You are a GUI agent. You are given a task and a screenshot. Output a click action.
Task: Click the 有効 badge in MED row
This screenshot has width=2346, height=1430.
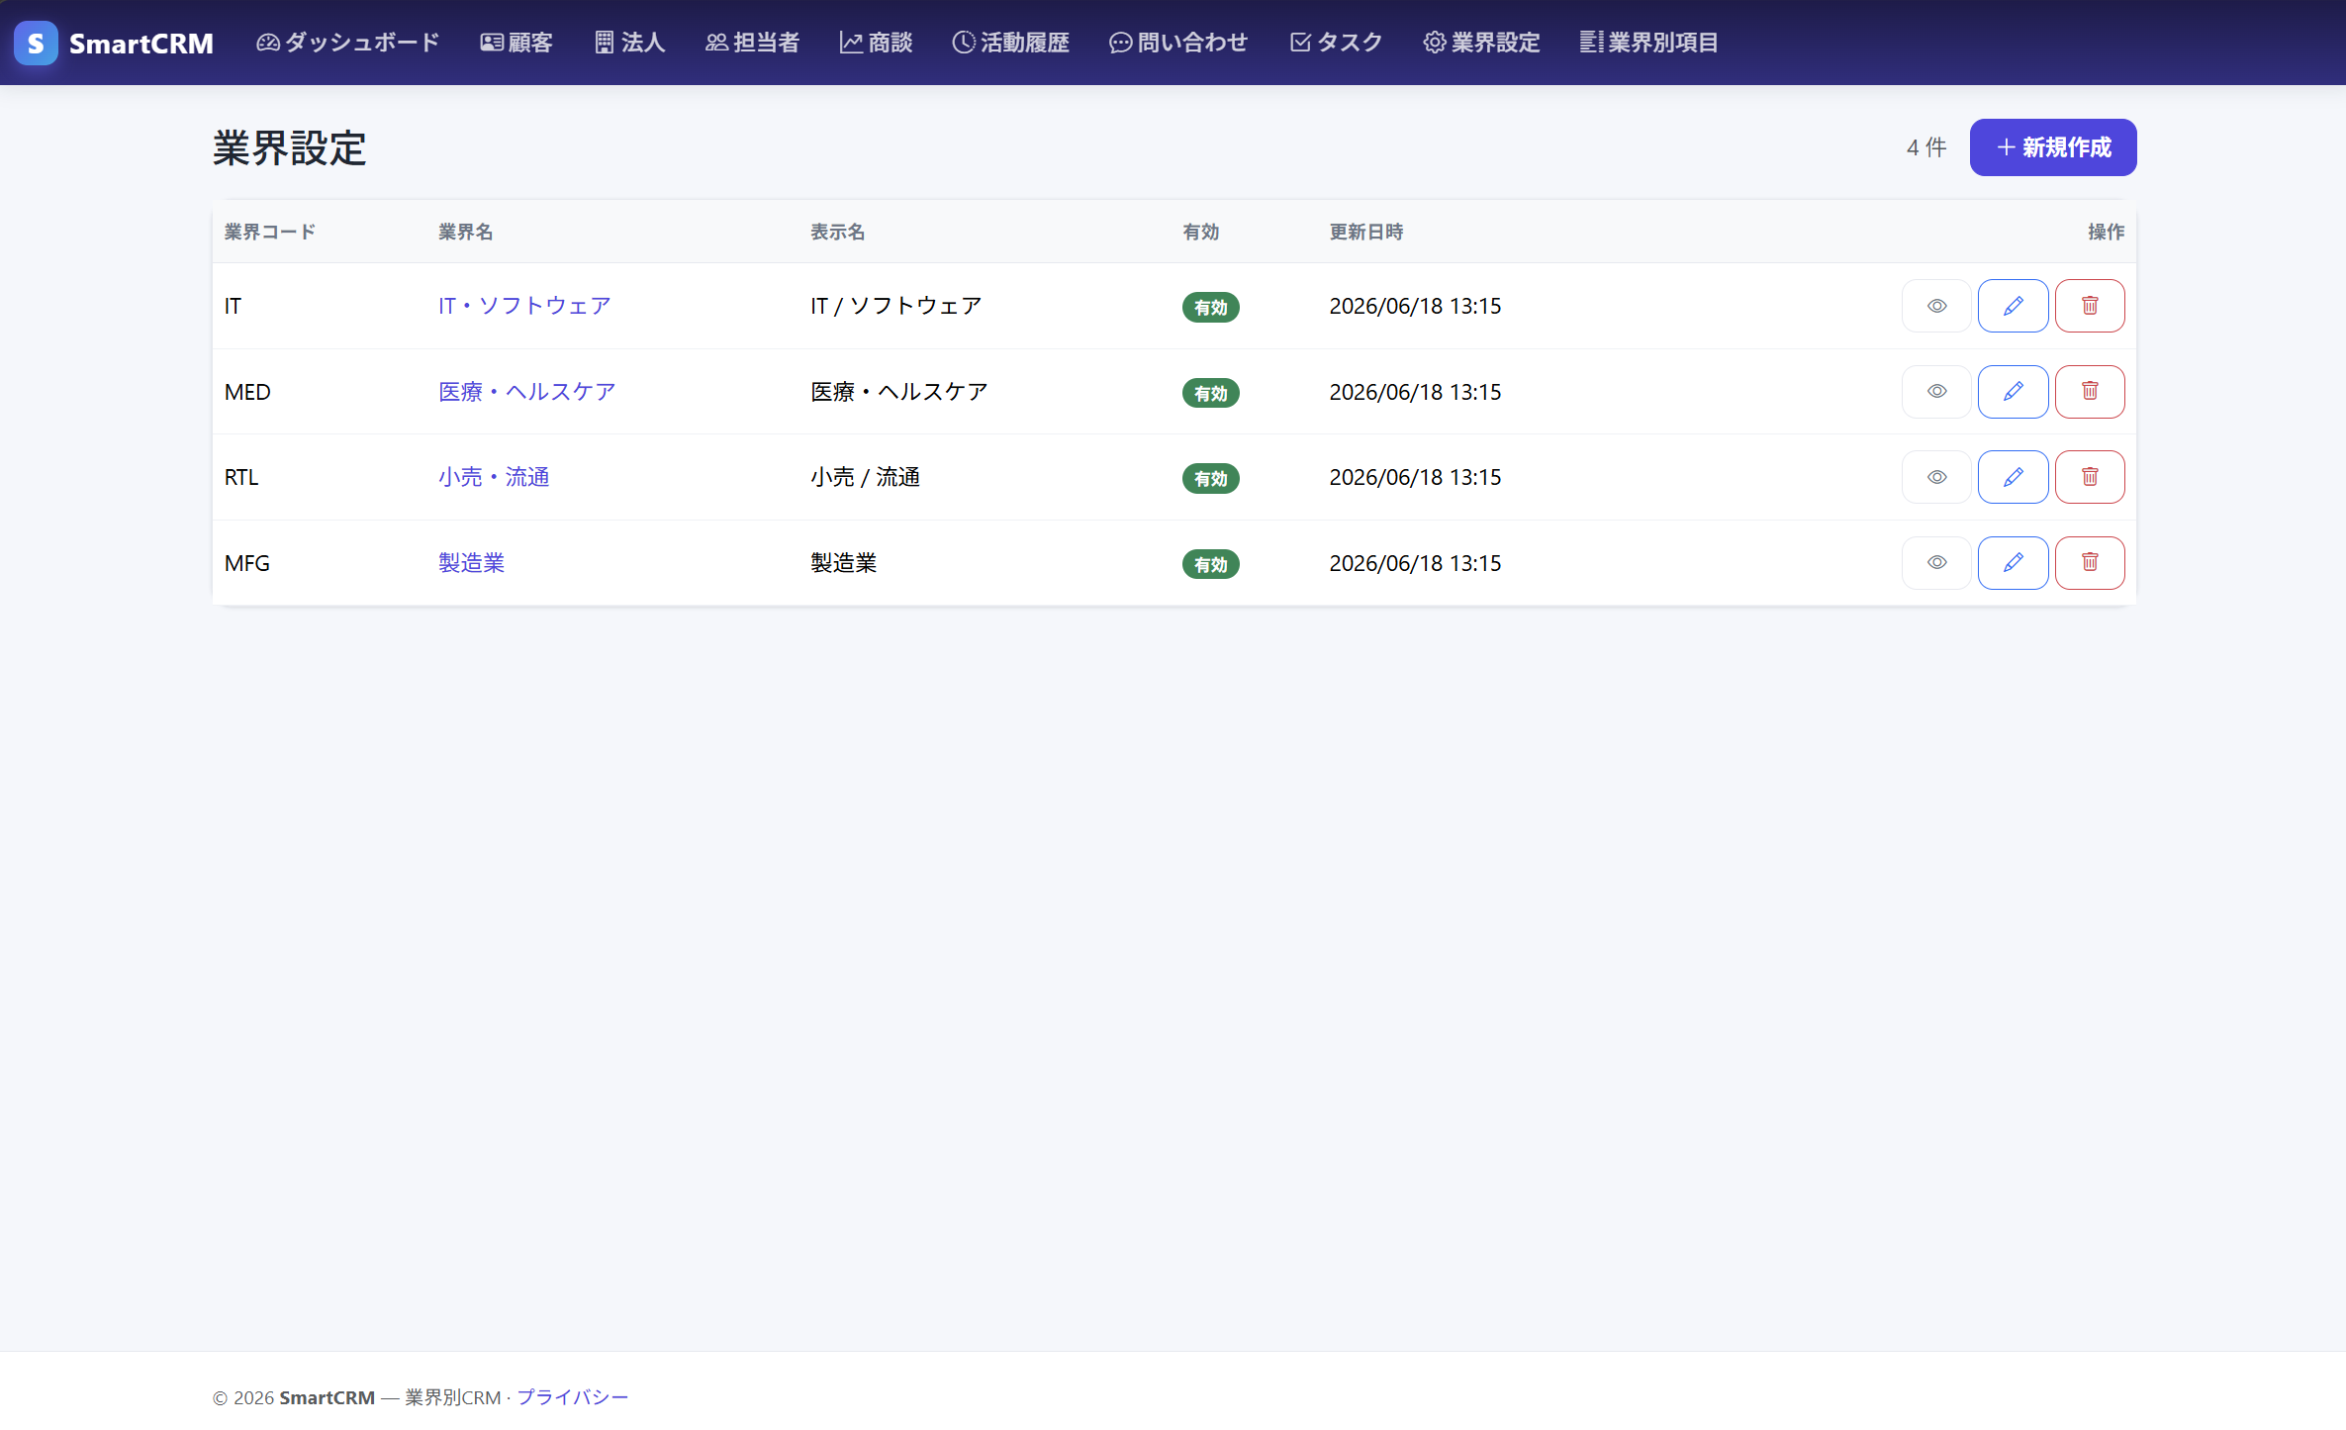1210,394
